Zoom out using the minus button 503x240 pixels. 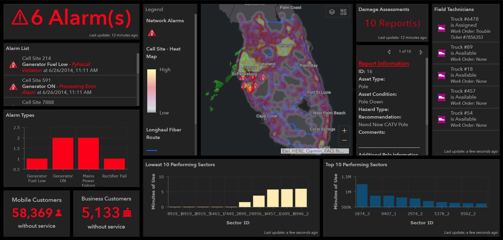tap(344, 141)
